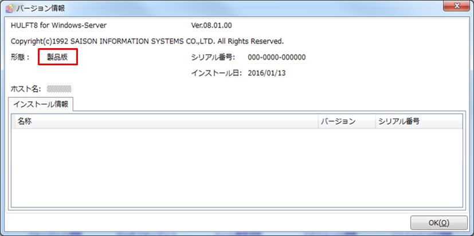The height and width of the screenshot is (236, 474).
Task: Click the serial number value 000-0000-000000
Action: [x=276, y=57]
